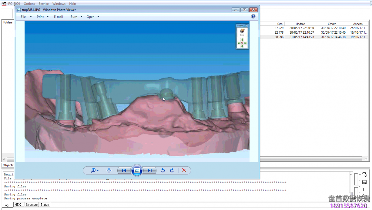Expand the Burn dropdown menu

coord(76,17)
